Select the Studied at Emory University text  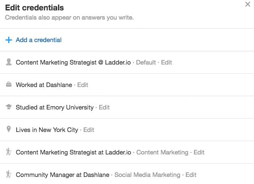click(55, 107)
